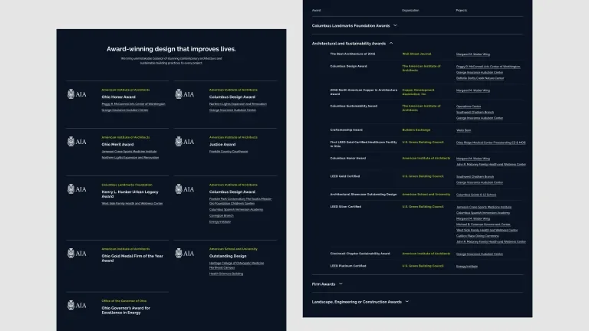Click the AIA logo beside Henry L. Hunker Urban Legacy Award

point(77,189)
